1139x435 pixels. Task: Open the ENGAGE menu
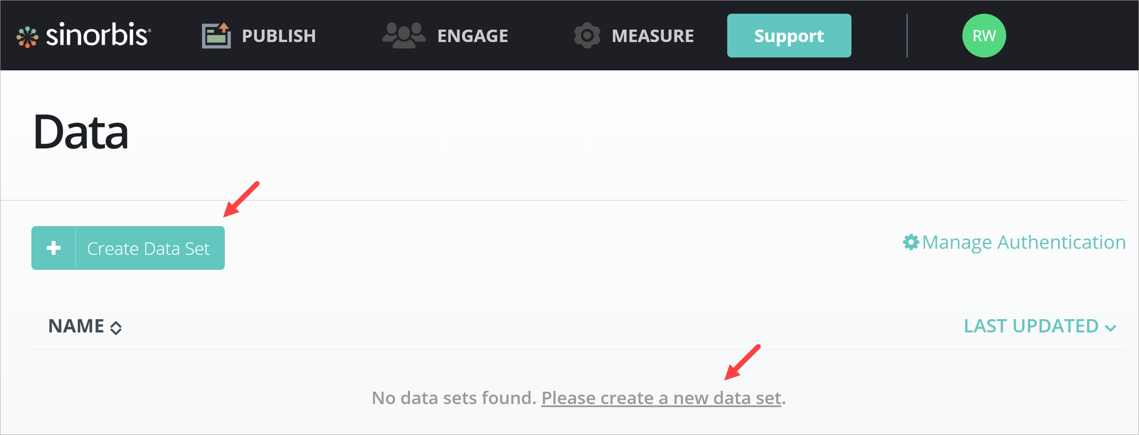tap(472, 36)
